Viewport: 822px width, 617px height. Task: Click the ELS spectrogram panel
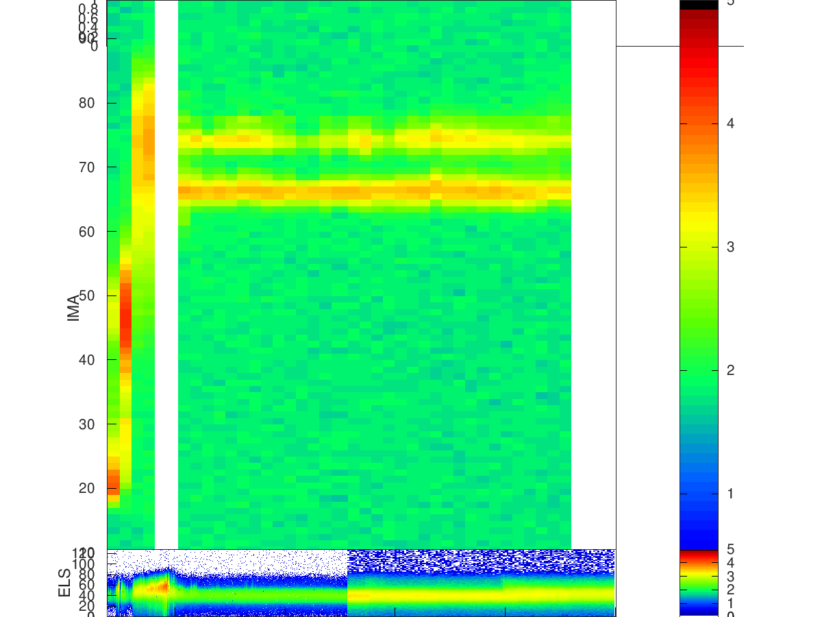(x=361, y=582)
